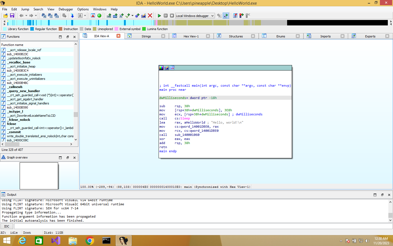Click the text search binoculars icon
The width and height of the screenshot is (393, 246).
point(50,16)
